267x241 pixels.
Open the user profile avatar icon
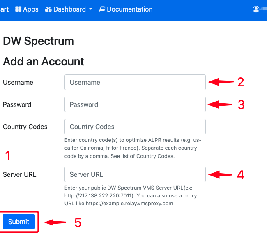click(x=256, y=9)
